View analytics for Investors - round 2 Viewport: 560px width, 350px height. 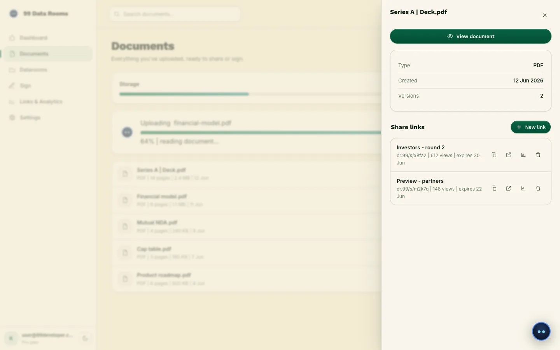[523, 155]
